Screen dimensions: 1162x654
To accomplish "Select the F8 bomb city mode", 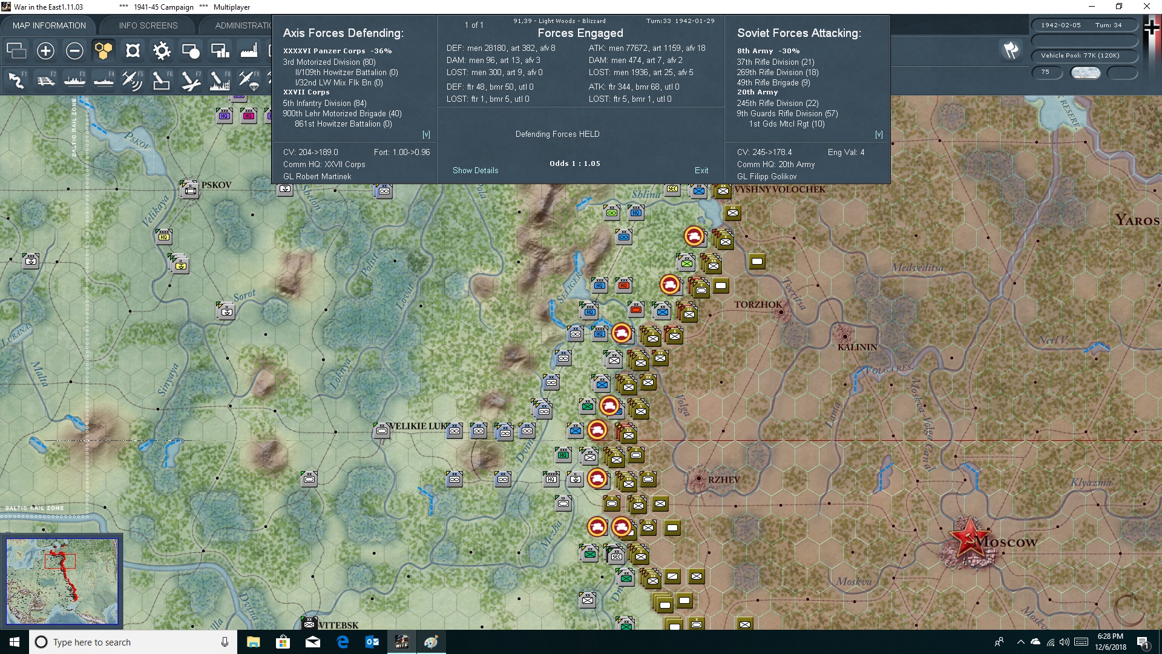I will coord(219,80).
